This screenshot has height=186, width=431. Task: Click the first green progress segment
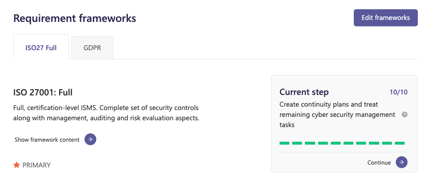[x=284, y=143]
